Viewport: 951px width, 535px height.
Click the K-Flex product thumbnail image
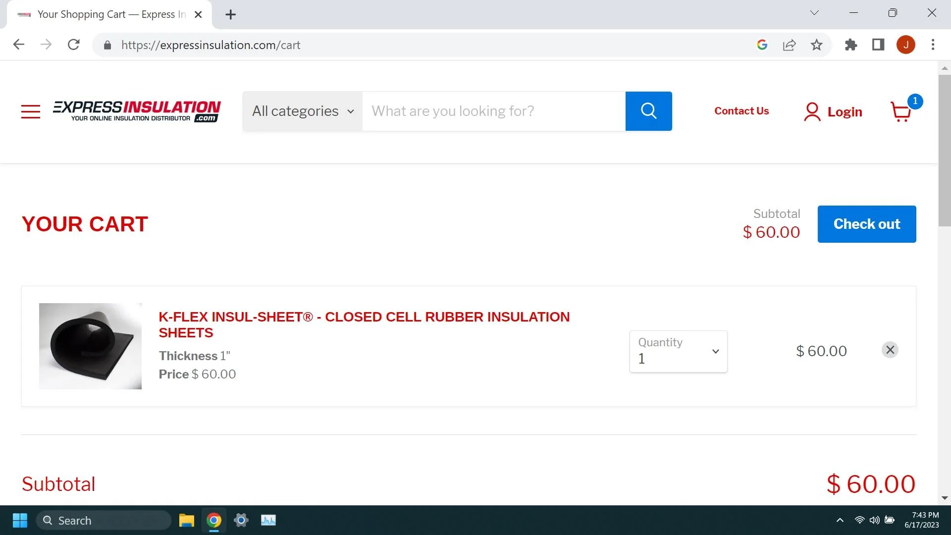[x=90, y=346]
